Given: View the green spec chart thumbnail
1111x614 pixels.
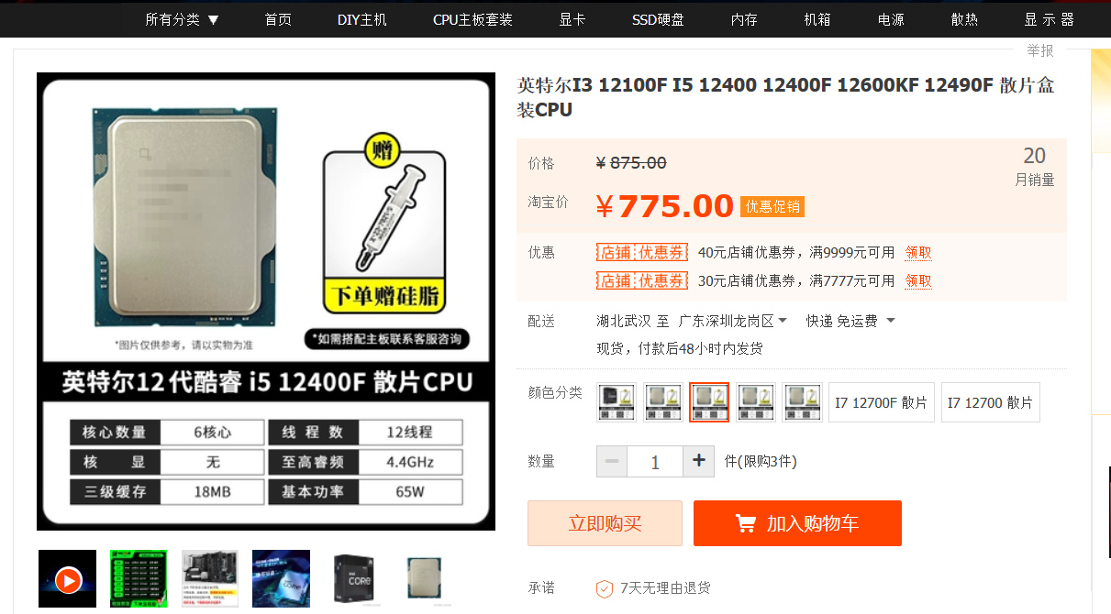Looking at the screenshot, I should [x=139, y=578].
